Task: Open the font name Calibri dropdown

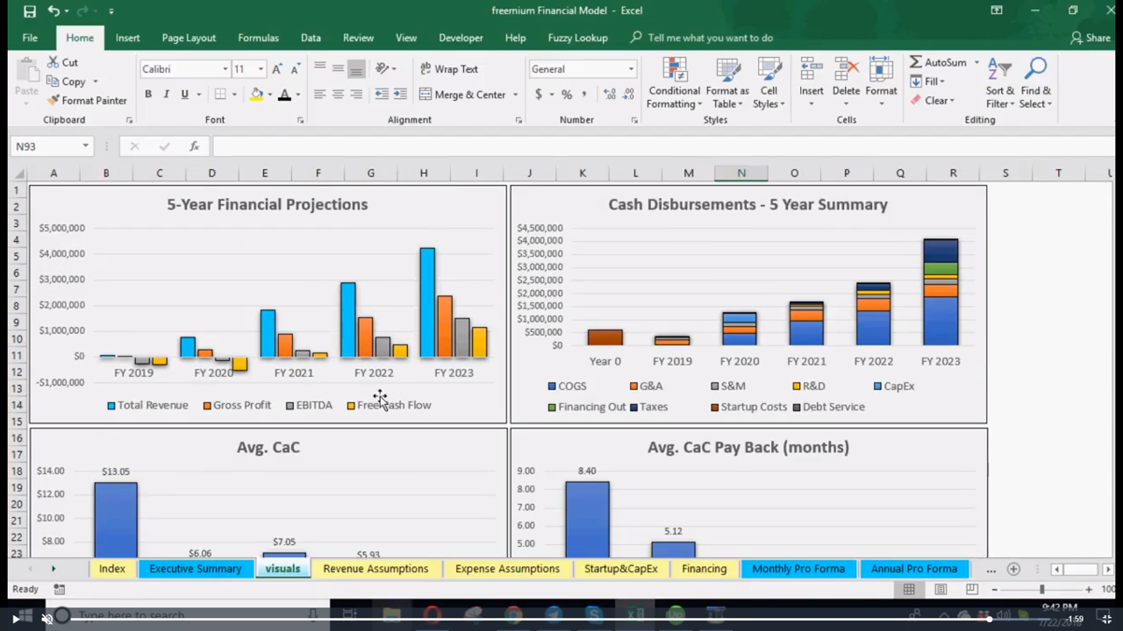Action: 225,69
